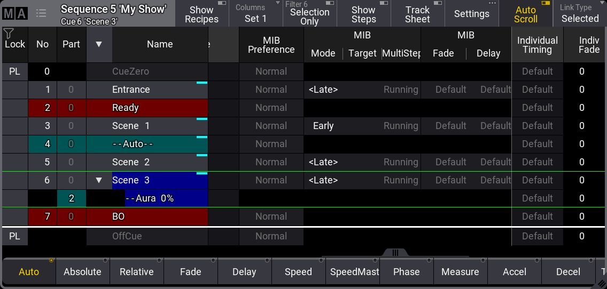Select the Fade layer tab
The image size is (607, 289).
pyautogui.click(x=190, y=272)
